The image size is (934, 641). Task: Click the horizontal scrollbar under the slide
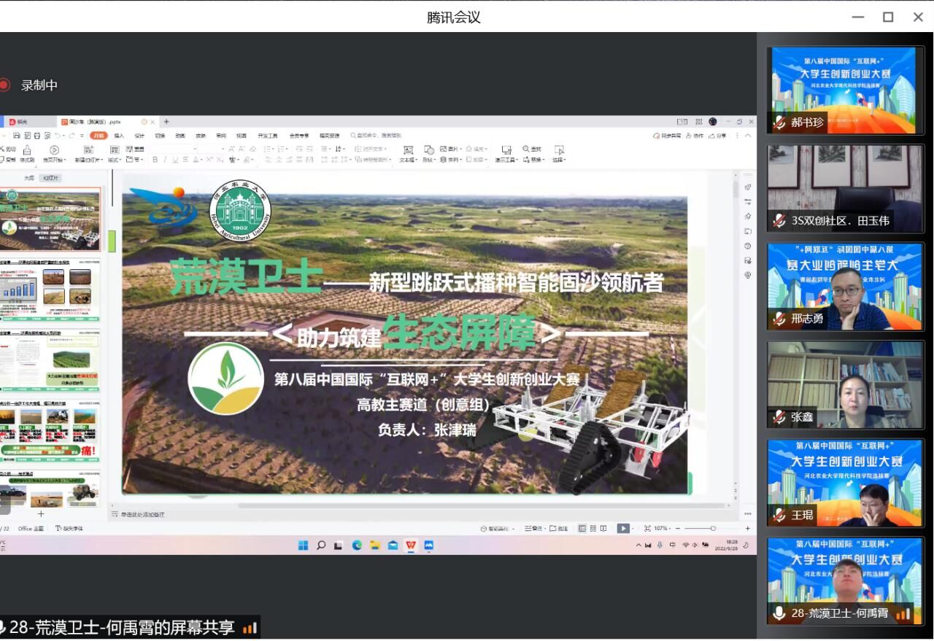(482, 505)
